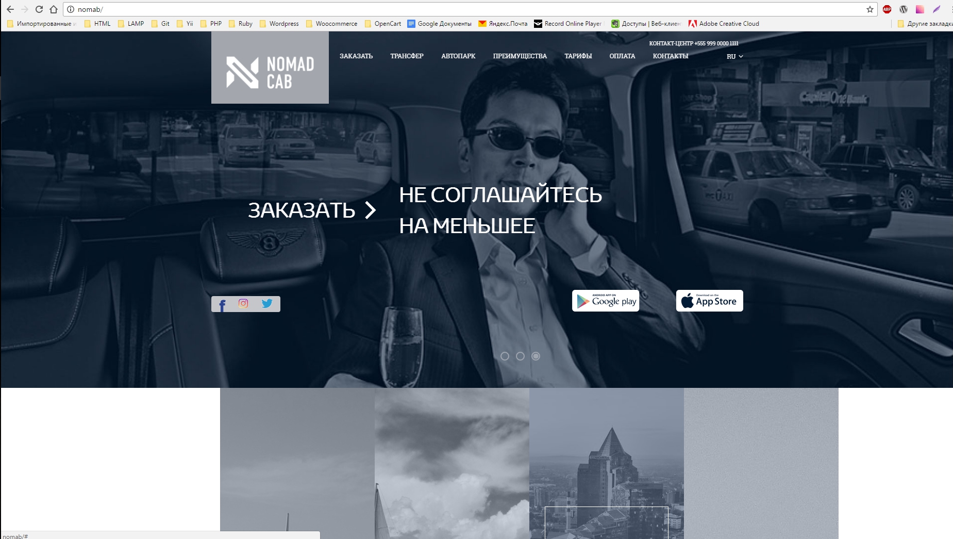The height and width of the screenshot is (539, 953).
Task: Open the ТАРИФЫ navigation item
Action: [x=578, y=56]
